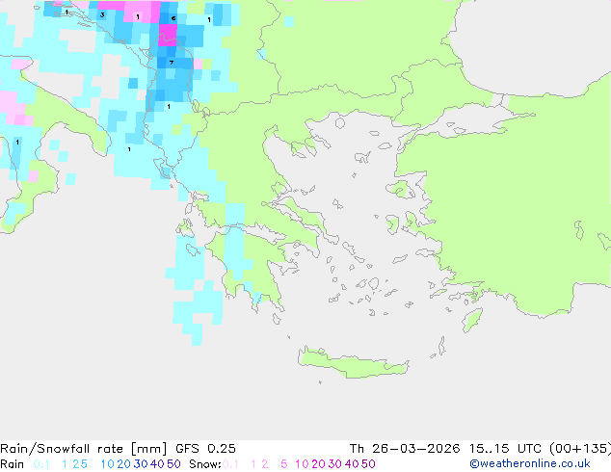Select the Rain legend value 40

[x=157, y=464]
